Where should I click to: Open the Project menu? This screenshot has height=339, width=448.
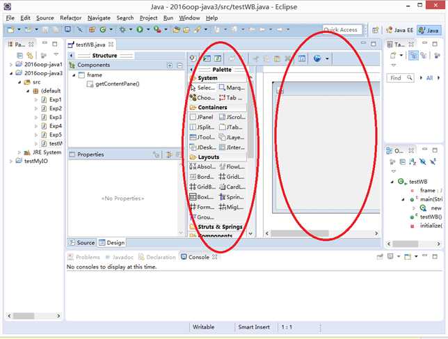pos(148,18)
